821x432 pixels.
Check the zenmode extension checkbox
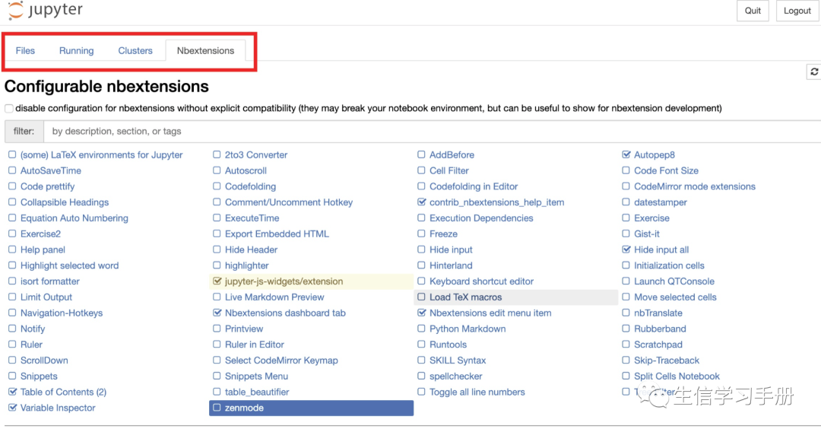point(217,408)
